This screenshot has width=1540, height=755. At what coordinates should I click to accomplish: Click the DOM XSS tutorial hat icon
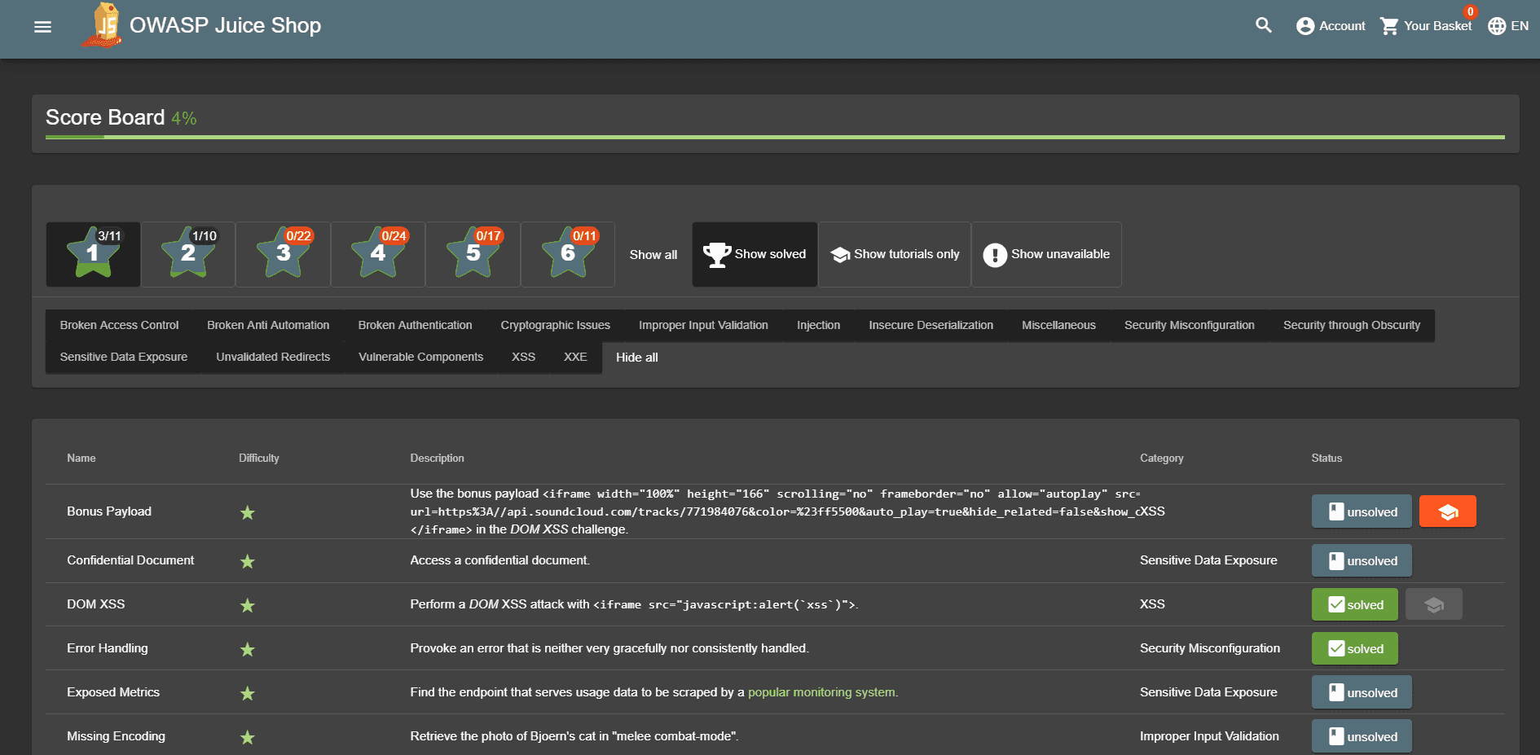click(1434, 604)
